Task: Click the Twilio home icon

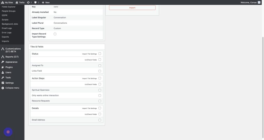Action: (17, 2)
